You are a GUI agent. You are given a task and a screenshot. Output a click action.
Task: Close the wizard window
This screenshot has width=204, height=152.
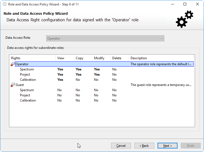click(x=197, y=4)
